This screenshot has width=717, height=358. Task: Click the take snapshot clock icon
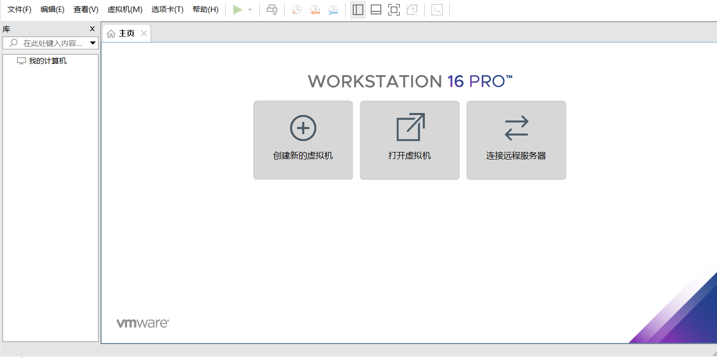[x=297, y=9]
